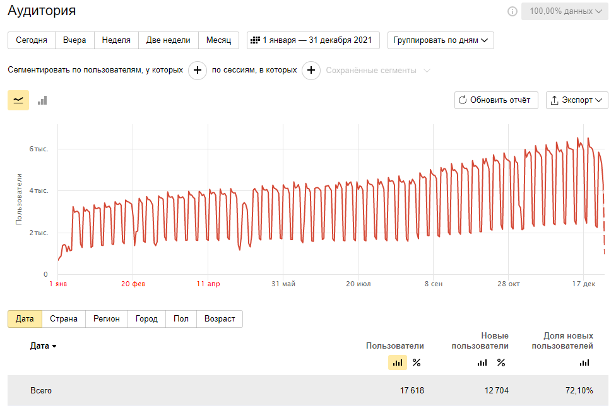The height and width of the screenshot is (406, 616).
Task: Open the Экспорт dropdown menu
Action: tap(577, 100)
